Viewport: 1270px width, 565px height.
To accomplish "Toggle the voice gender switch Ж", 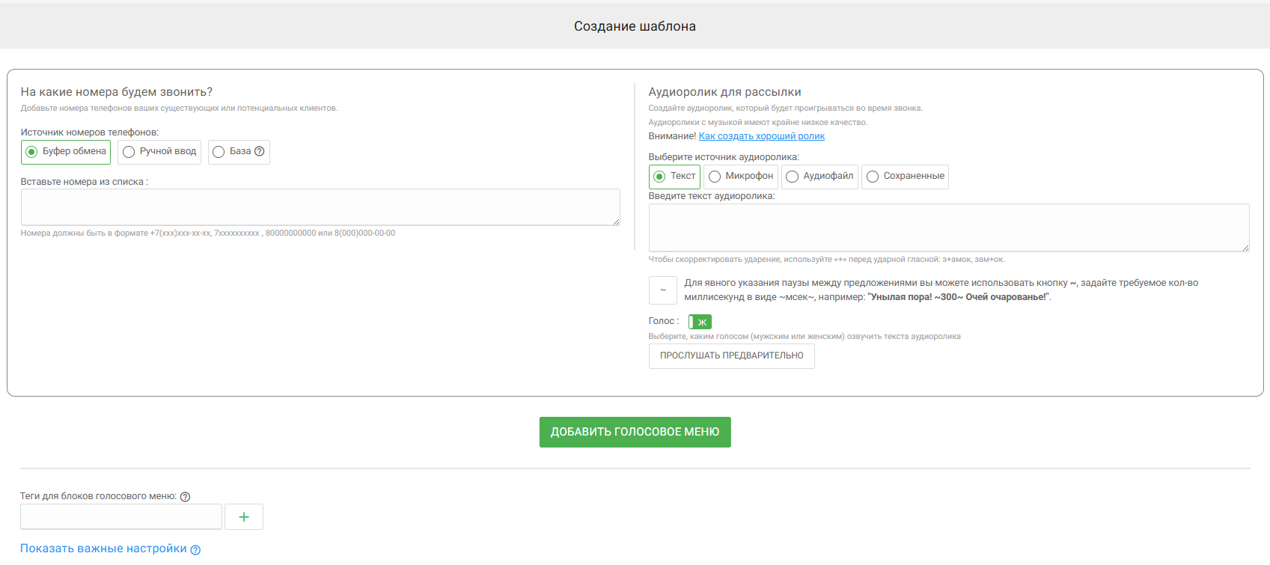I will (700, 322).
